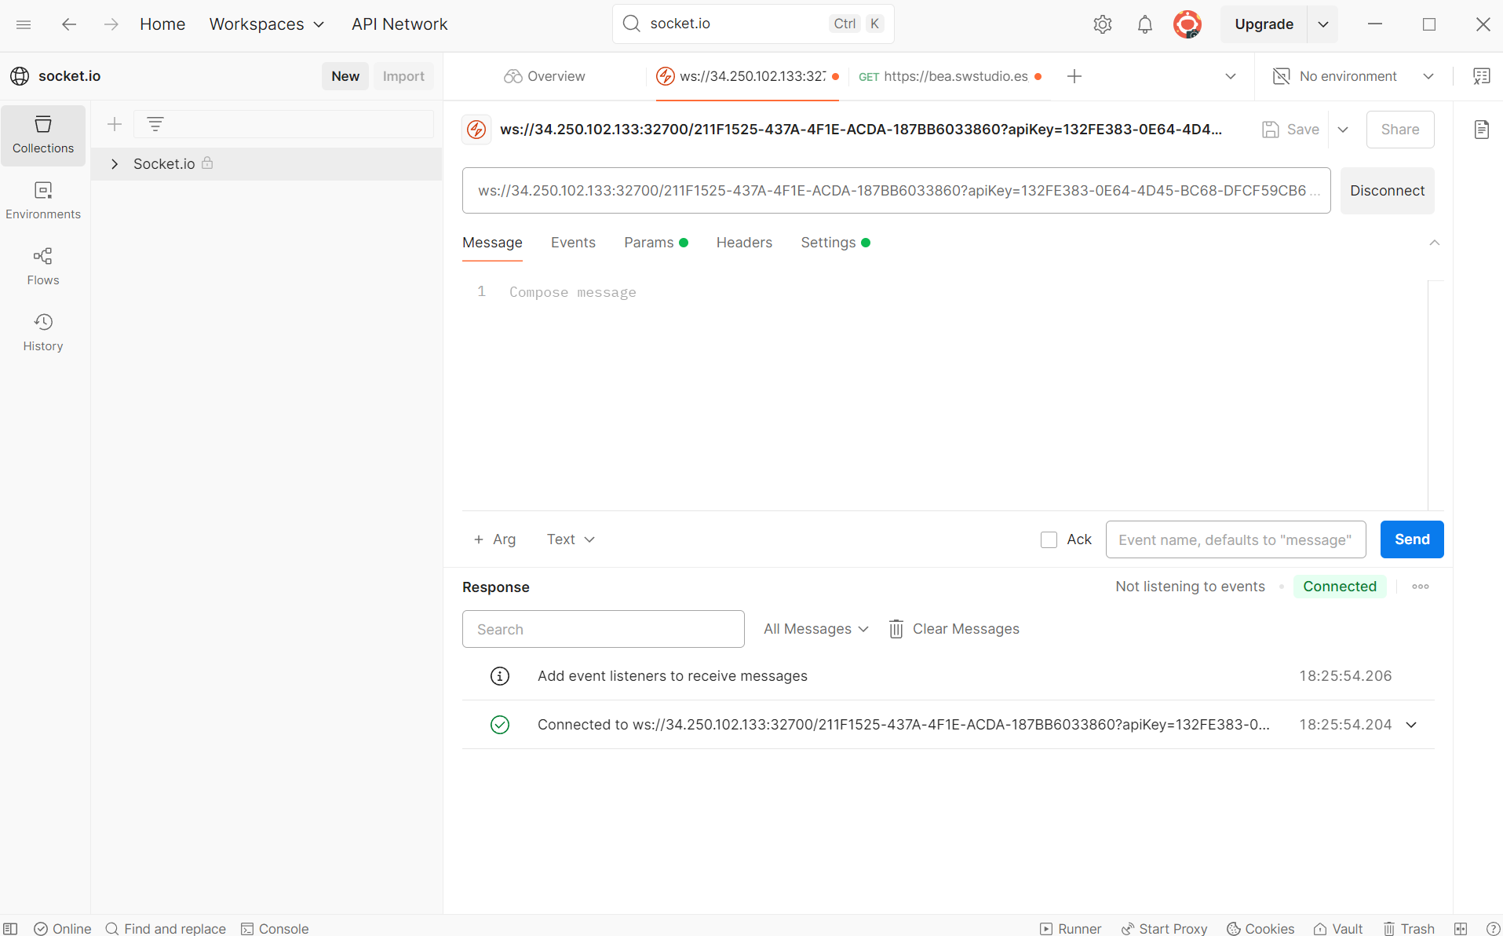Viewport: 1503px width, 936px height.
Task: Select Collections in the sidebar
Action: pos(43,135)
